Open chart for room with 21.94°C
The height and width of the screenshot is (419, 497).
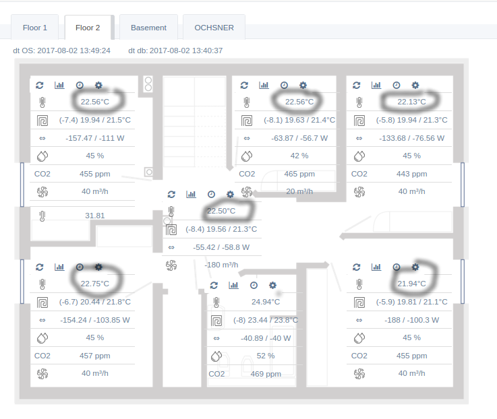tap(376, 267)
